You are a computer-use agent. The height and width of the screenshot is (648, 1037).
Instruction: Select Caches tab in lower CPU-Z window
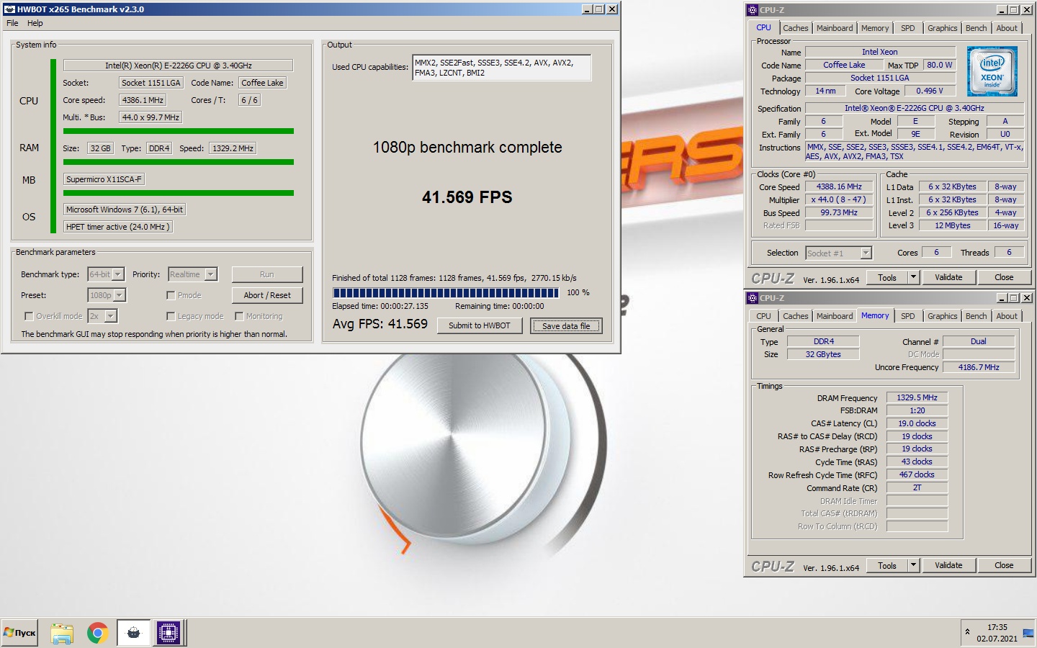tap(796, 316)
